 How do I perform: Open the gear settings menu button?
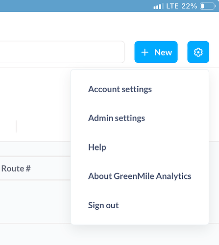198,52
